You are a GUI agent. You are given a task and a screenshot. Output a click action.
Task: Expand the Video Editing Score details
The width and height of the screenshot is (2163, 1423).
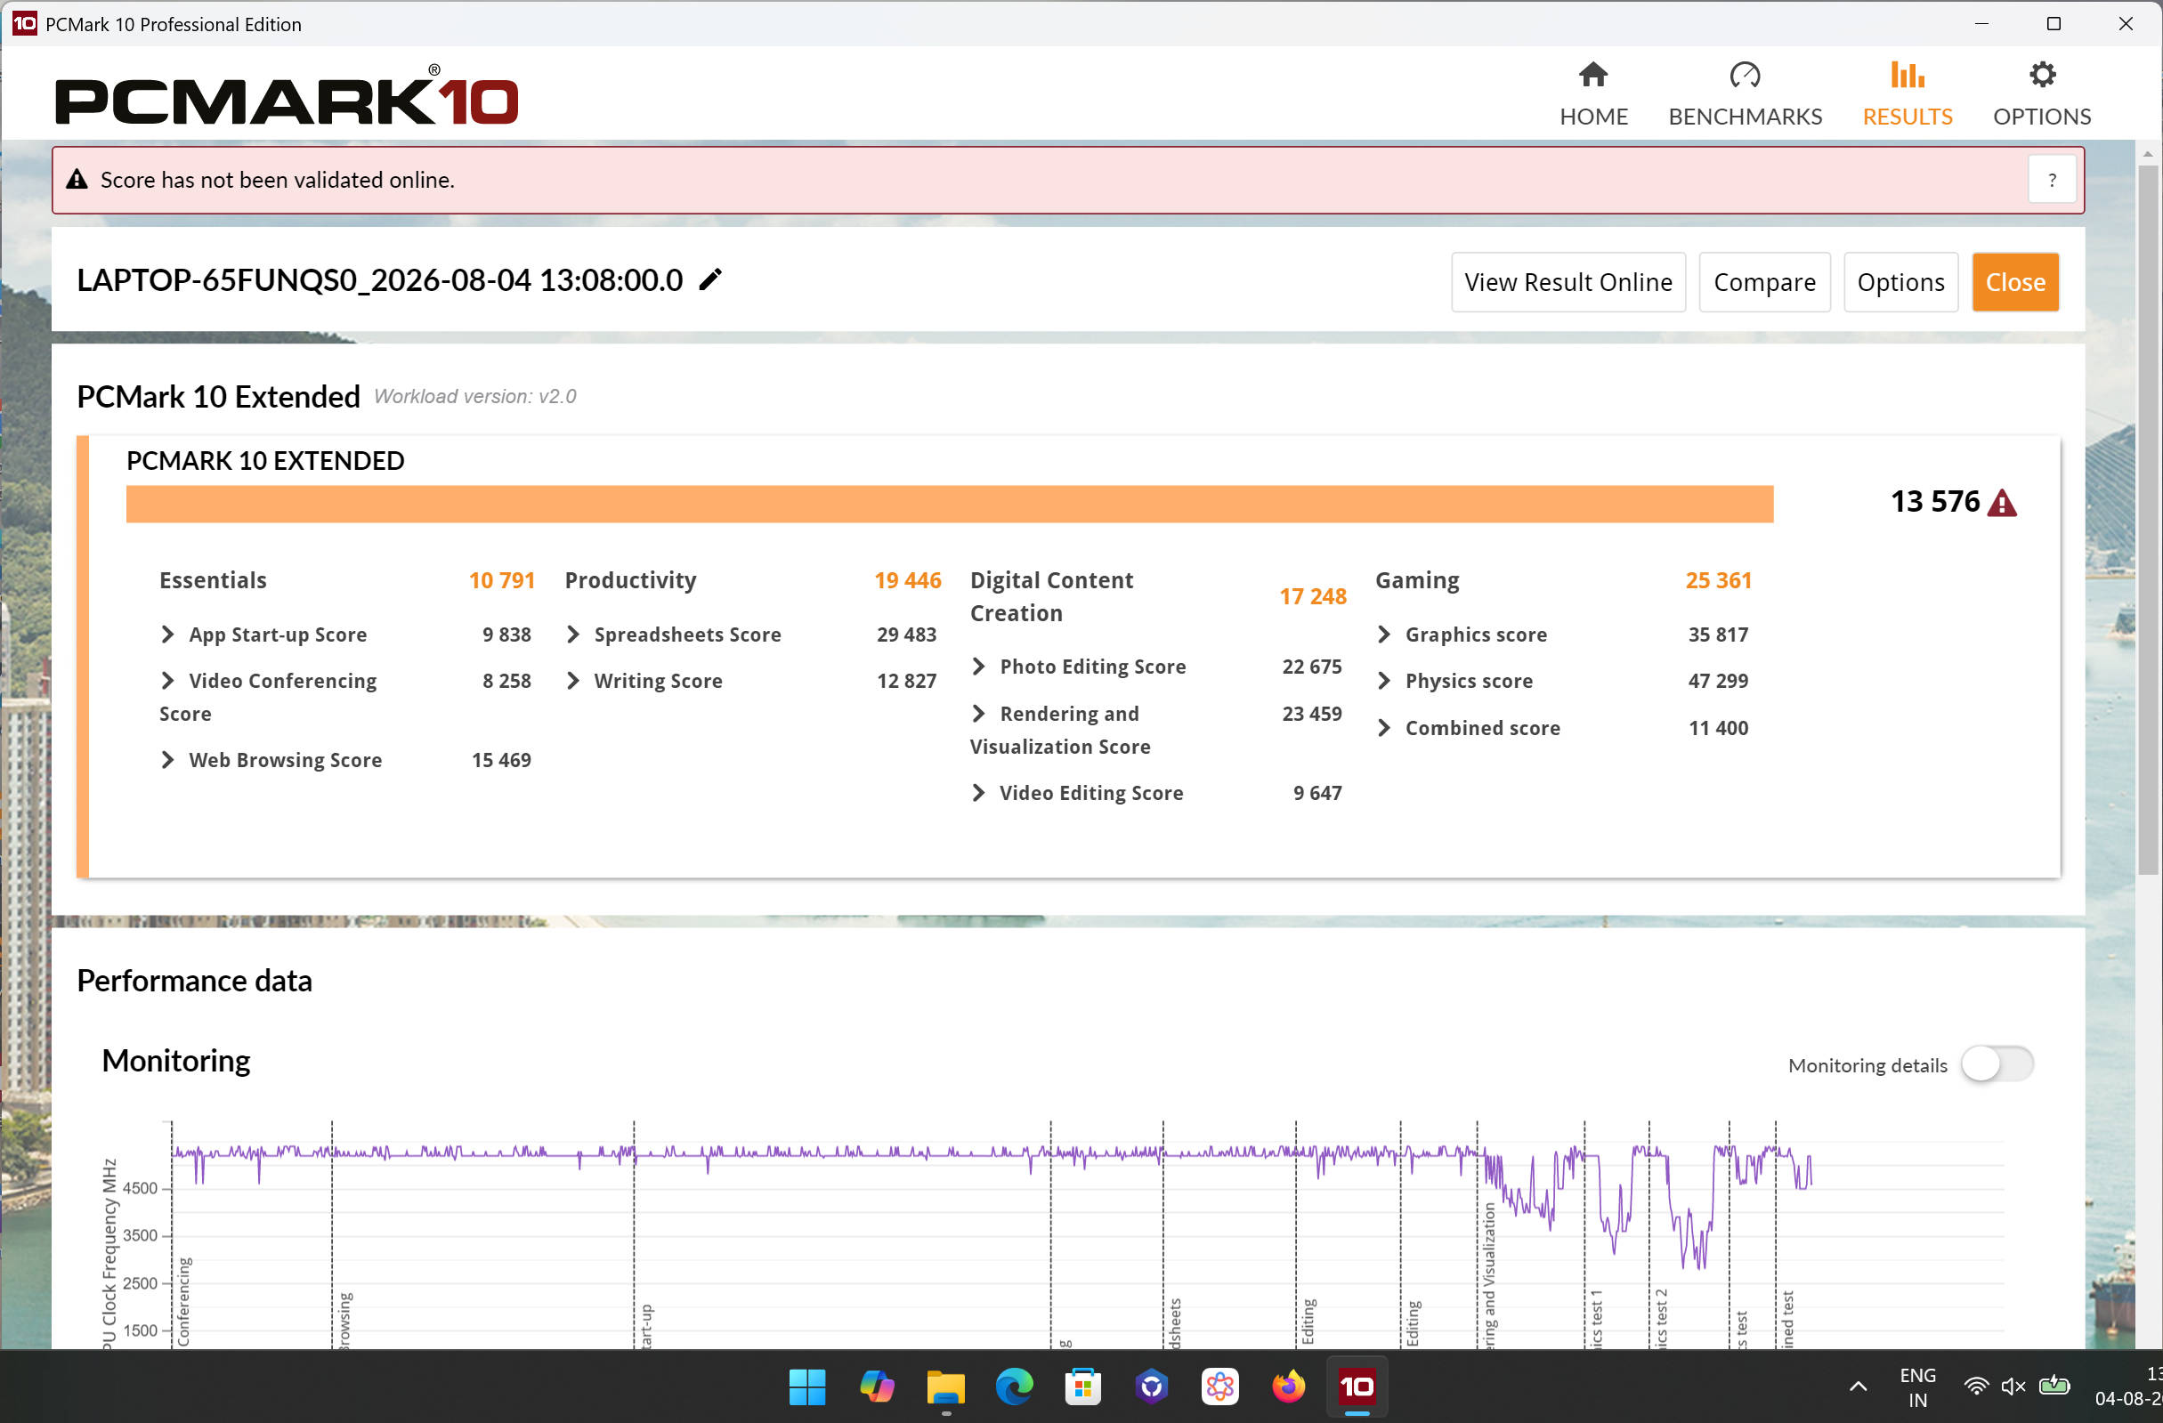[978, 792]
